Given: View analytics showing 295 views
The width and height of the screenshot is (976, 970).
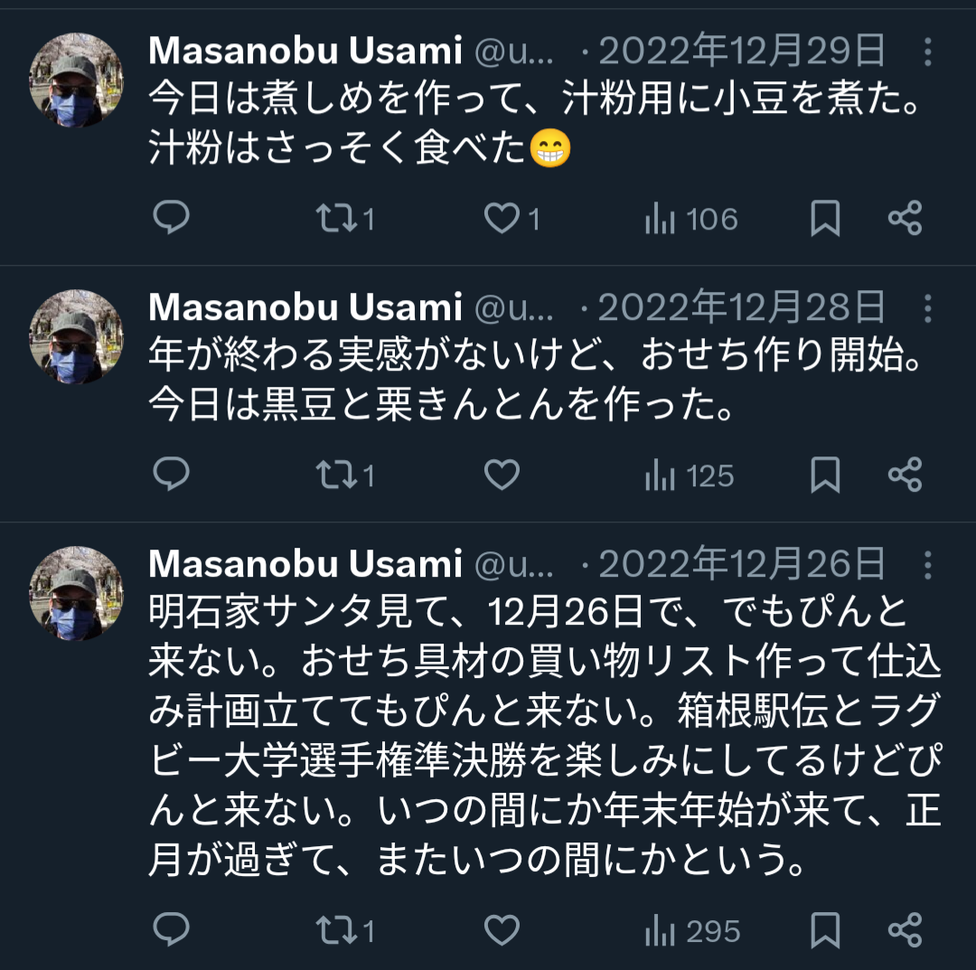Looking at the screenshot, I should pos(692,931).
